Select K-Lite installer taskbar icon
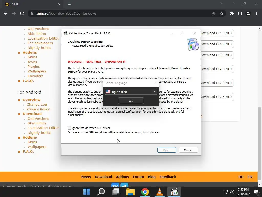The width and height of the screenshot is (262, 197). (x=174, y=192)
